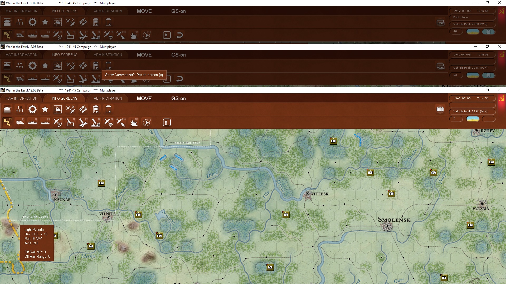506x284 pixels.
Task: Select F3 naval transport mode in map window
Action: point(32,122)
